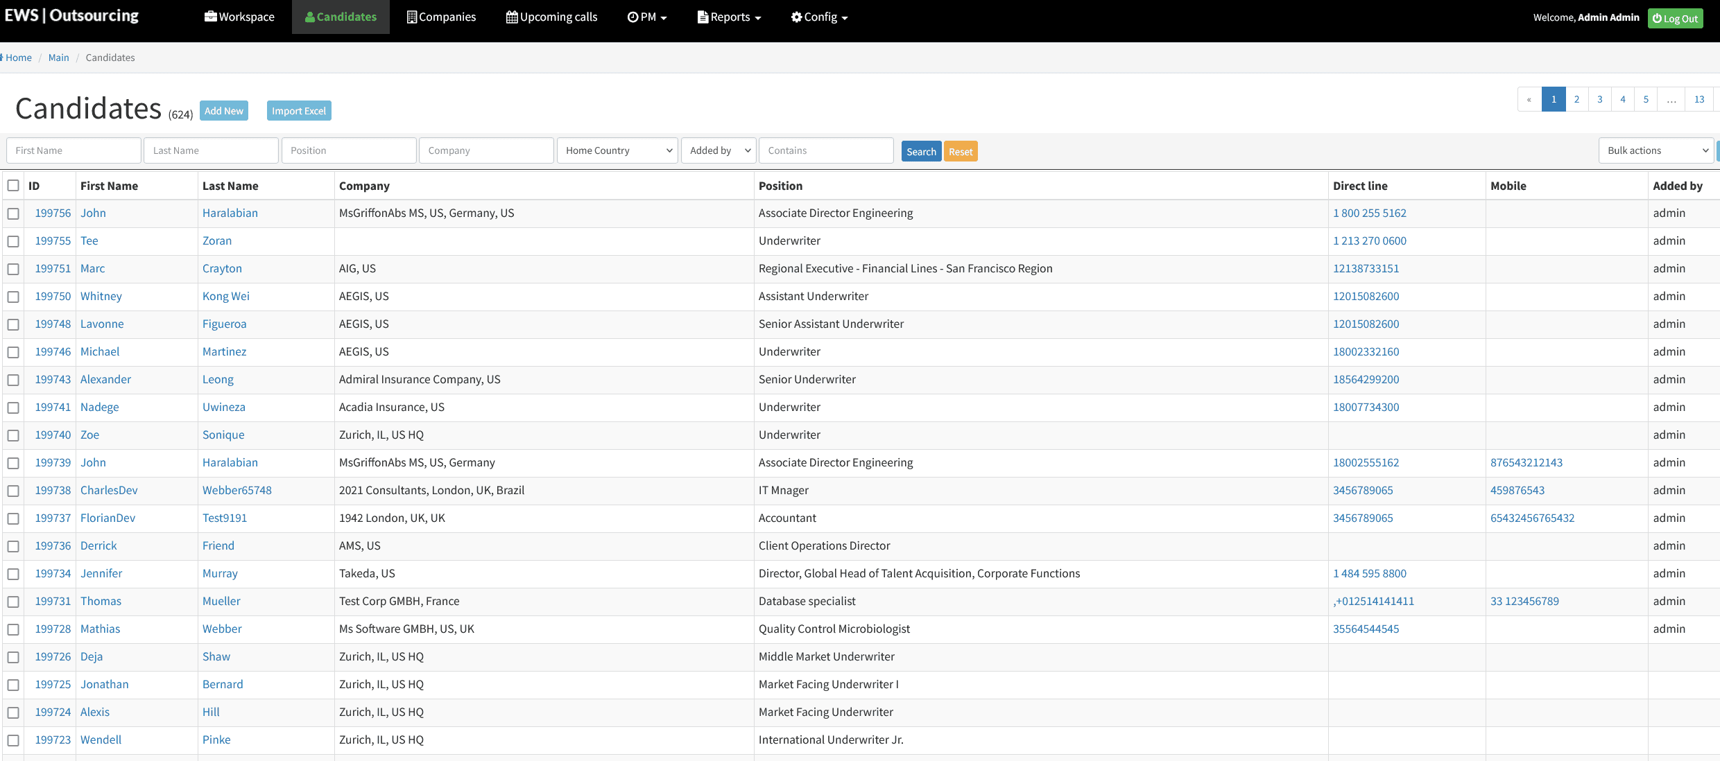Click the Home breadcrumb link
The width and height of the screenshot is (1720, 761).
(19, 58)
